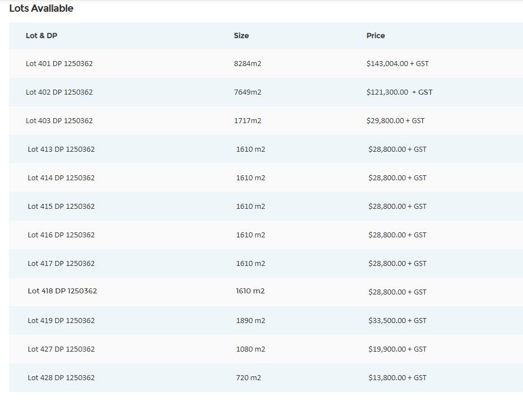Select the price in the Lot 414 row
The height and width of the screenshot is (402, 523).
[397, 178]
